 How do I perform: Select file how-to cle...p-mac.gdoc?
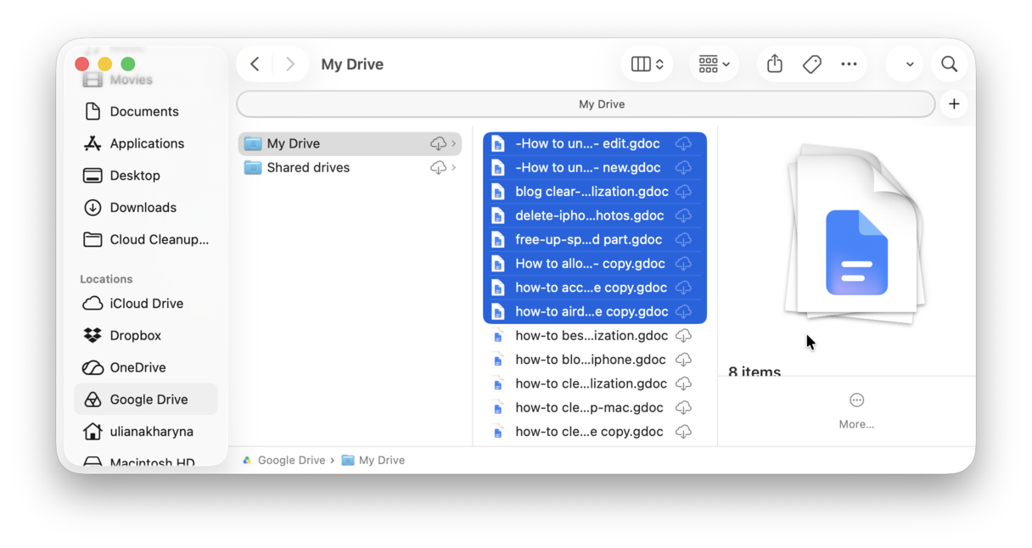594,408
